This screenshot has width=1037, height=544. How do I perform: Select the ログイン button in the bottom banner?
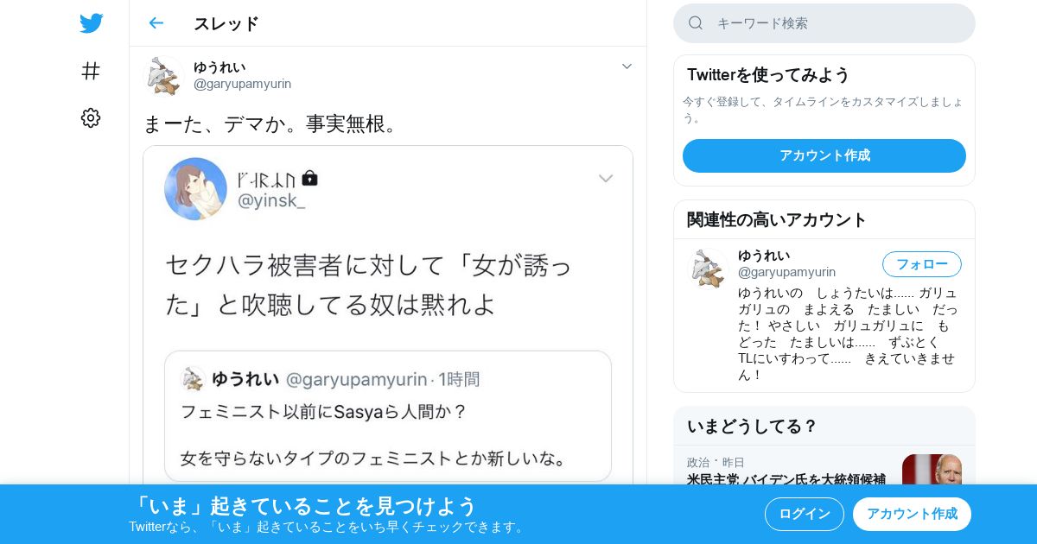point(805,514)
